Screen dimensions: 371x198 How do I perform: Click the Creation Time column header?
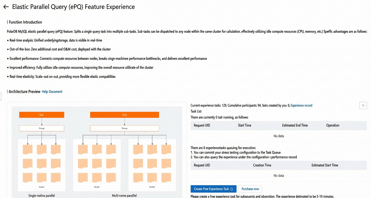(x=262, y=165)
